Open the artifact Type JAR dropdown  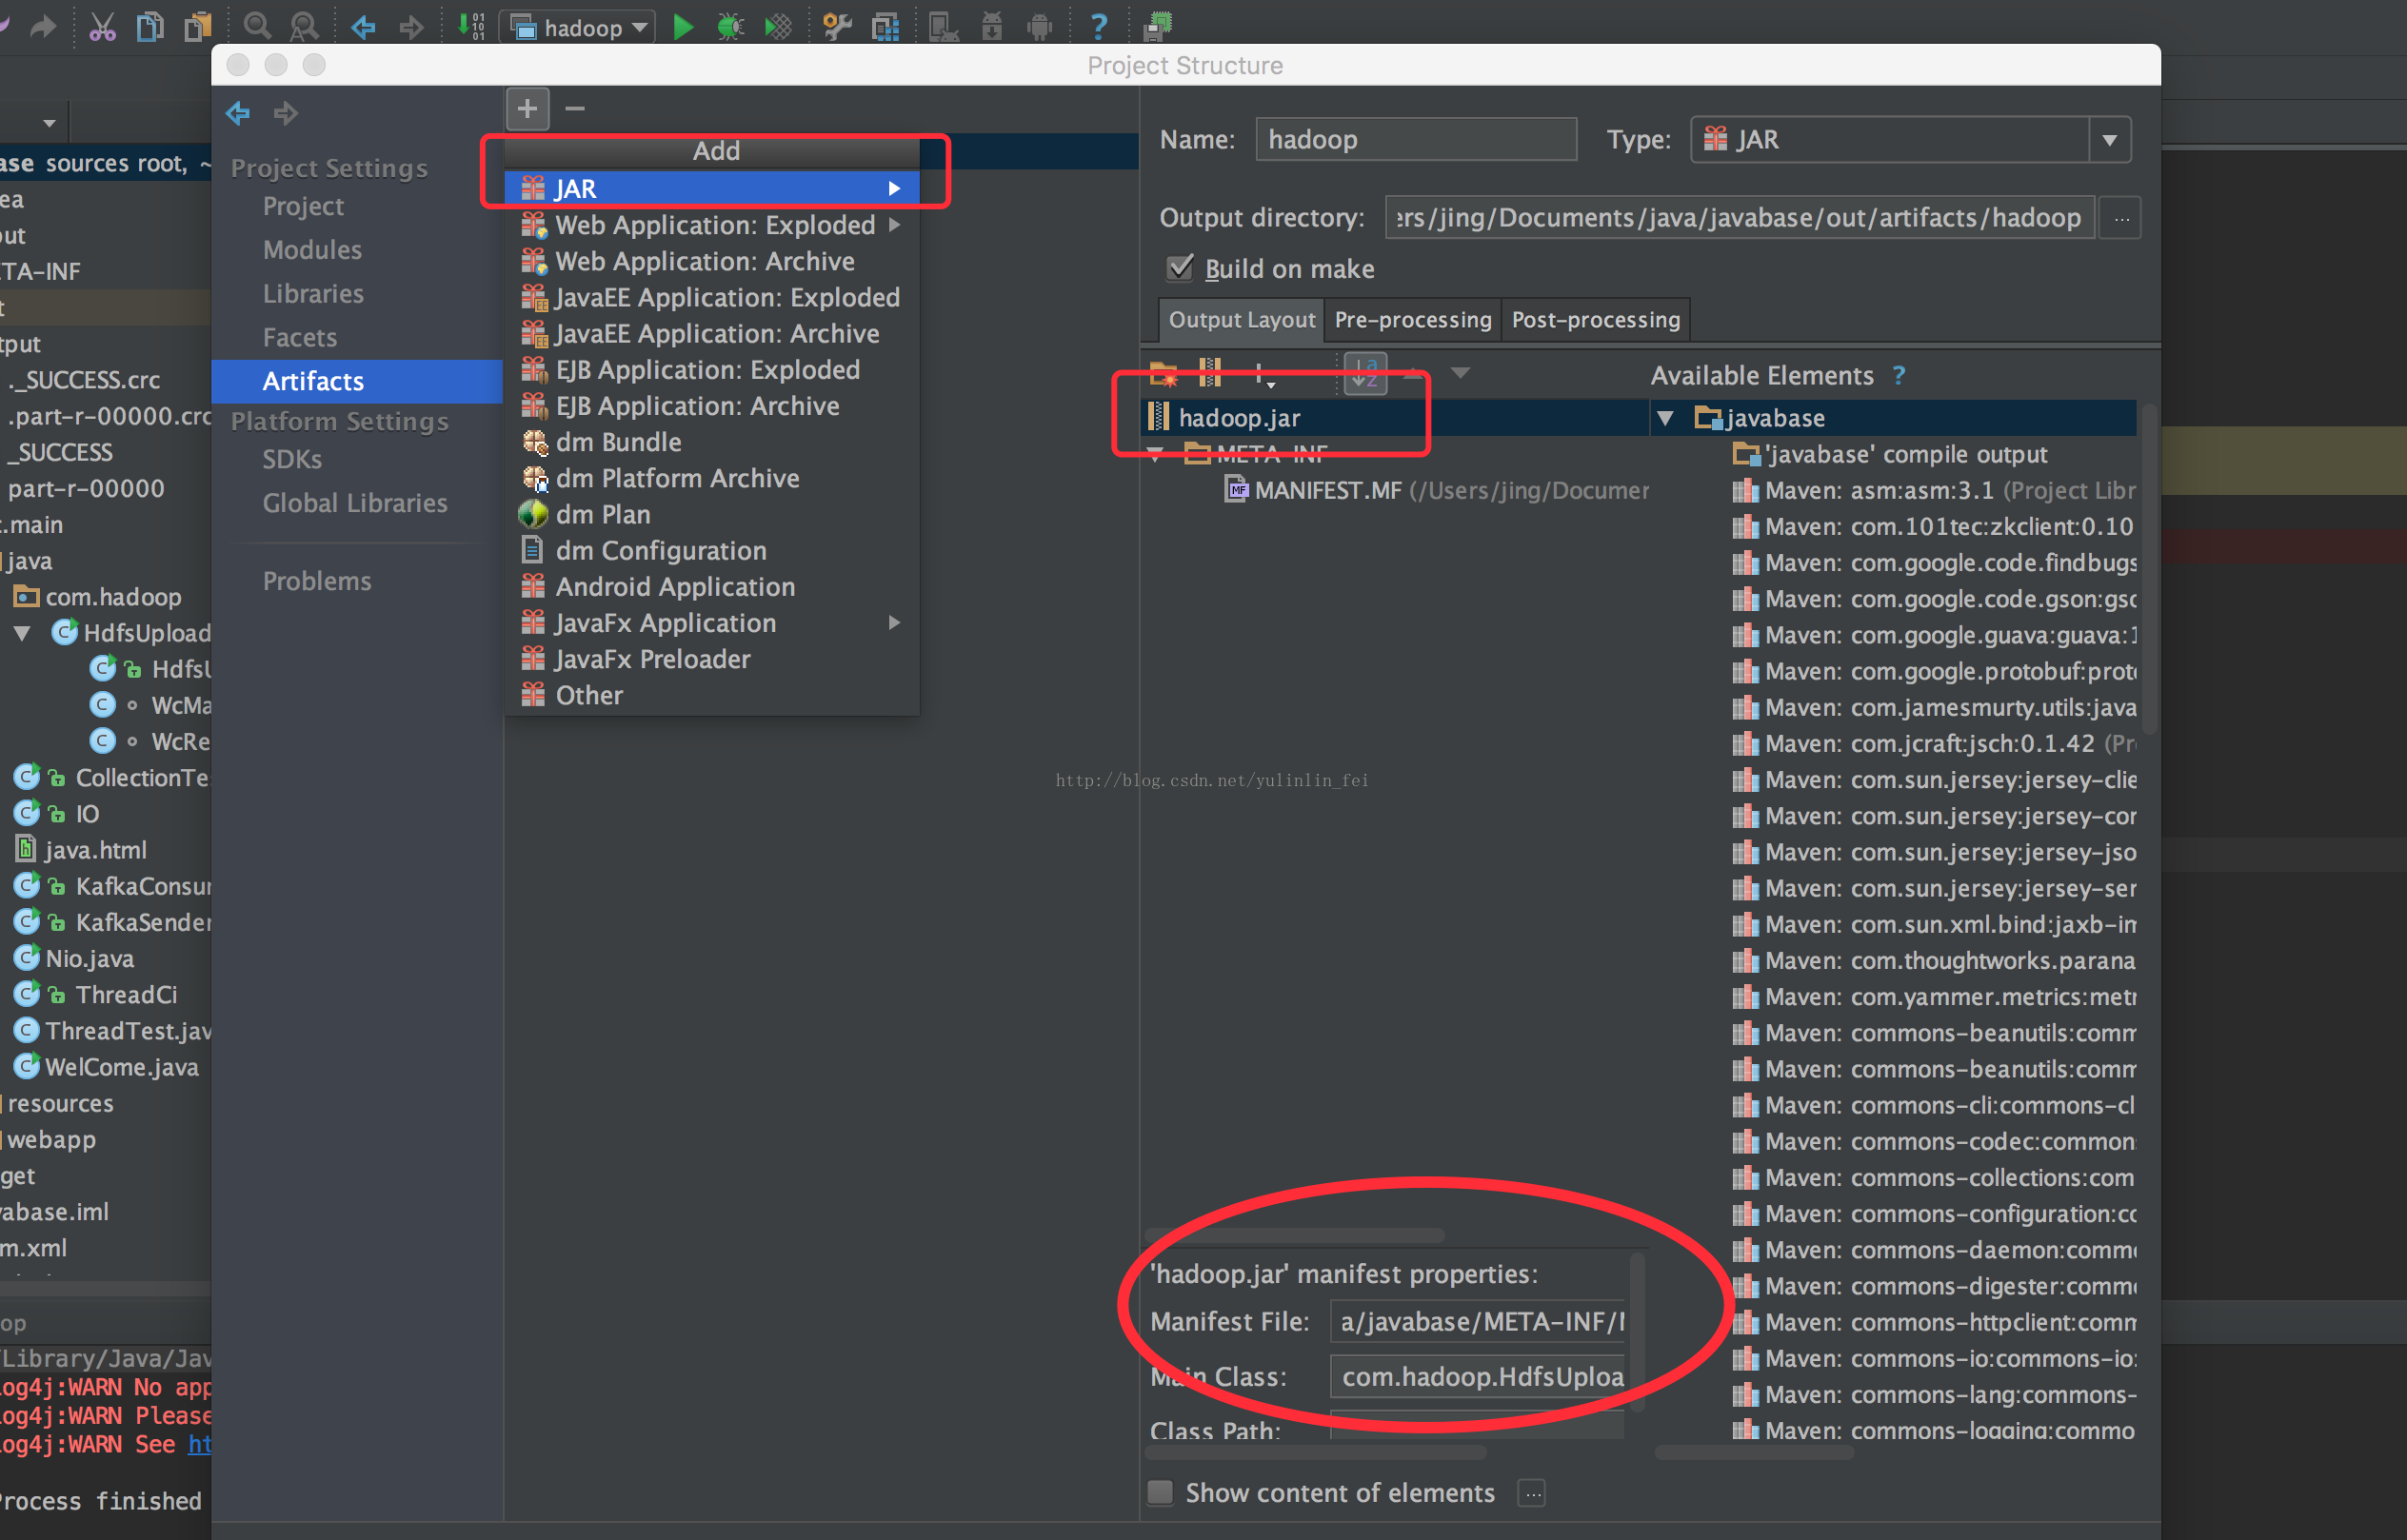coord(2111,139)
